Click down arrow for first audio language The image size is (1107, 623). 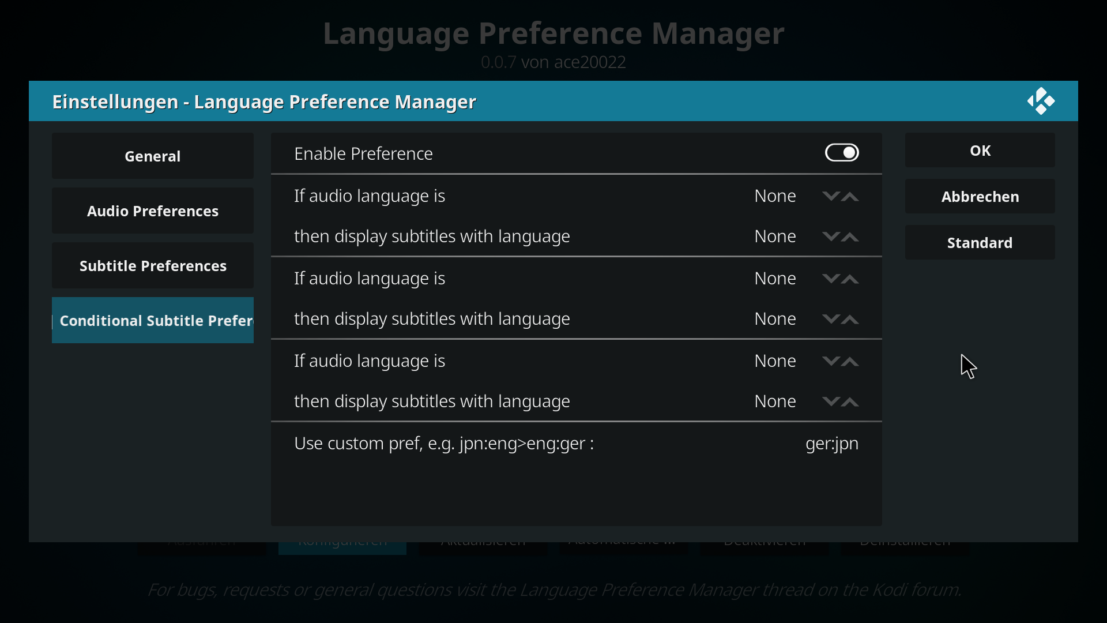pos(831,196)
